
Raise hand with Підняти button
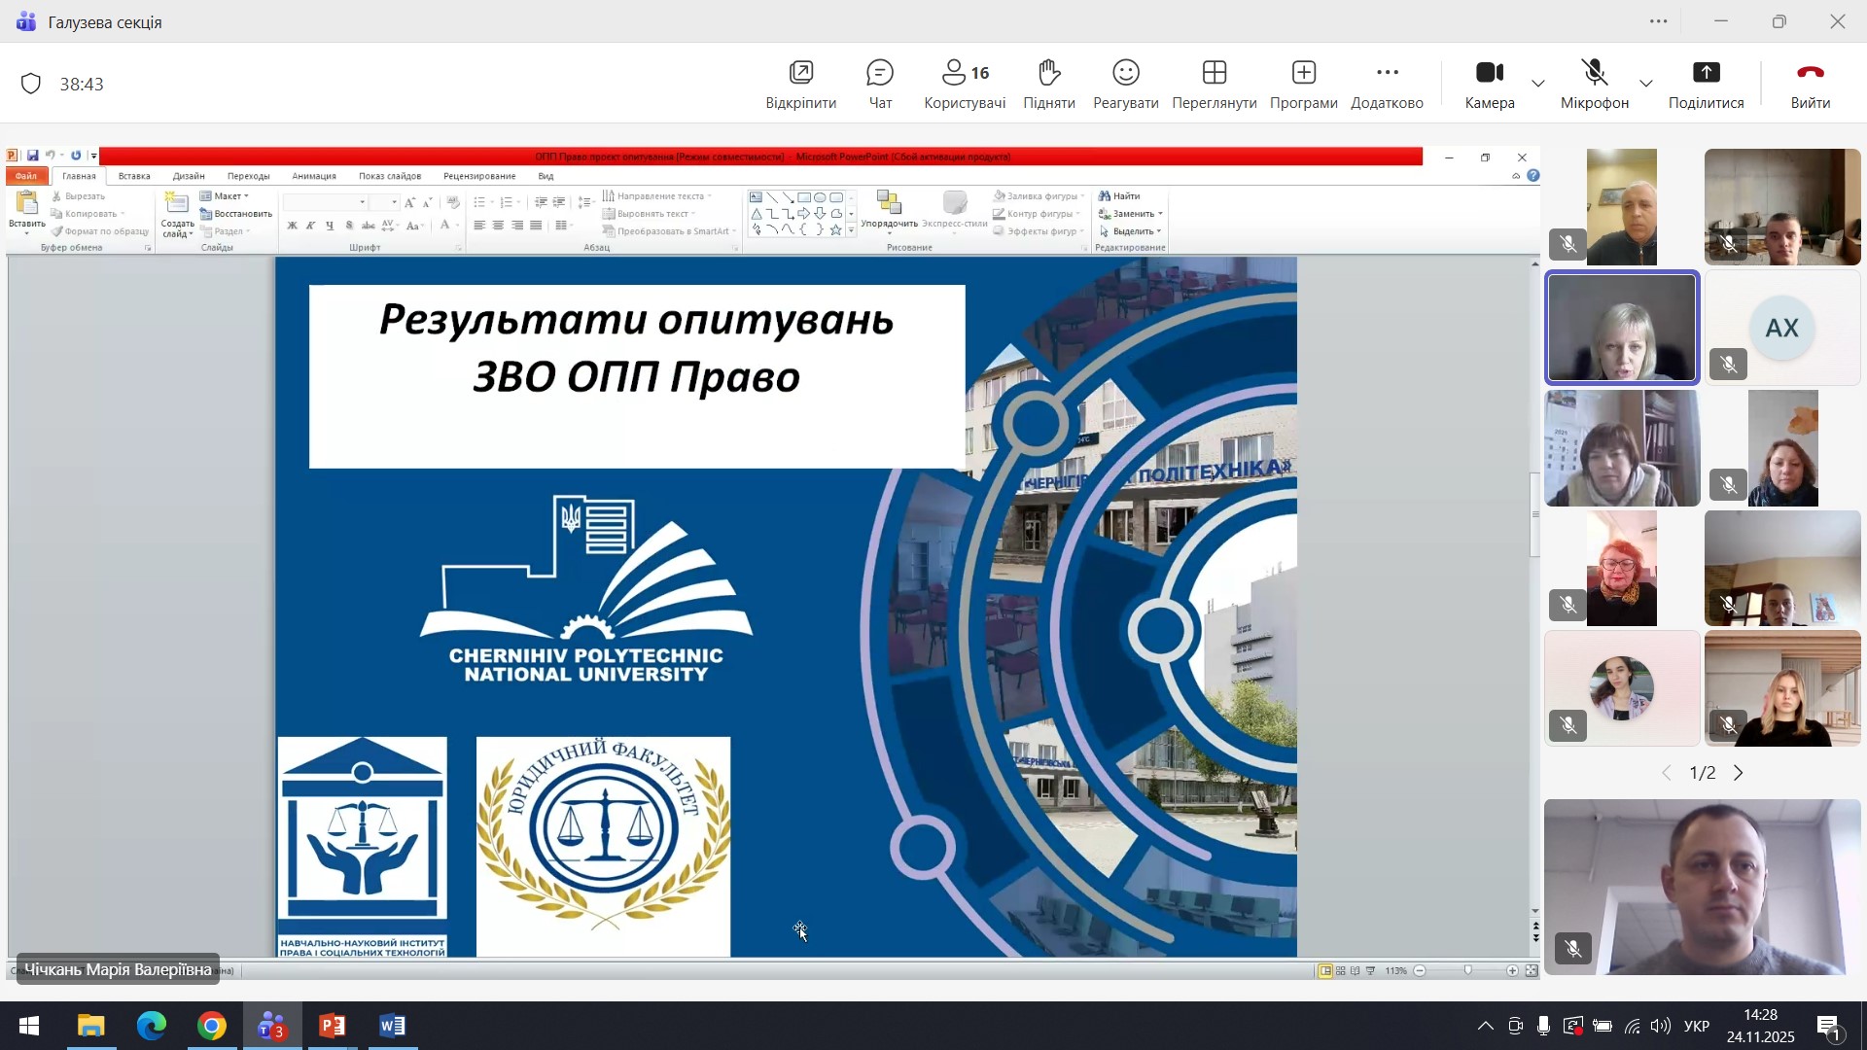1048,84
